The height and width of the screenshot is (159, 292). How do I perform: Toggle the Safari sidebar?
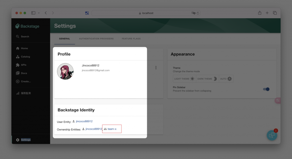tap(33, 13)
